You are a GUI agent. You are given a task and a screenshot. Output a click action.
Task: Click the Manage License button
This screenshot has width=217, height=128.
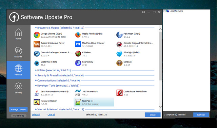click(x=18, y=109)
